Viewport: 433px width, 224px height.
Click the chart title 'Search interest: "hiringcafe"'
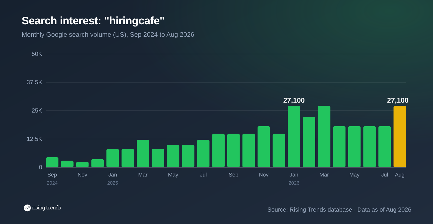pyautogui.click(x=93, y=21)
